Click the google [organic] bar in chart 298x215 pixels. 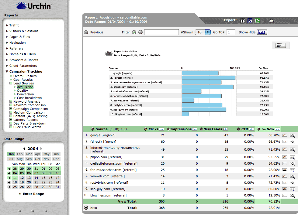pos(200,73)
